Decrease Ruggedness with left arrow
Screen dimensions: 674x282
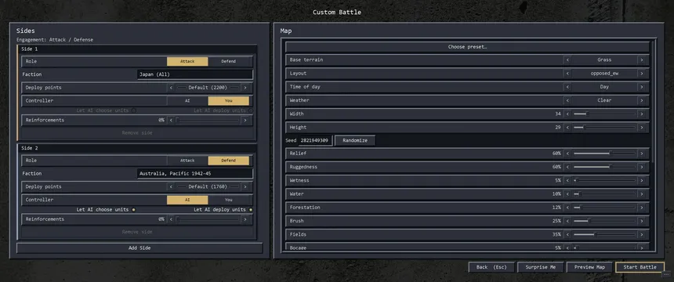567,167
